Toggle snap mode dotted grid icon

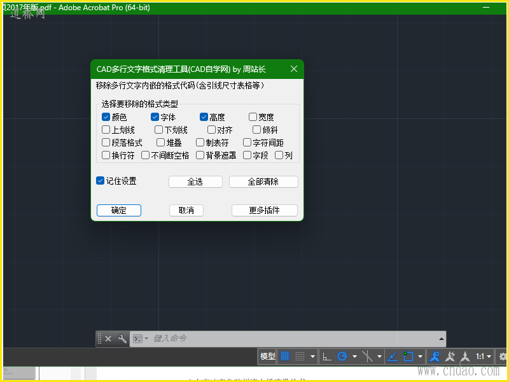300,357
